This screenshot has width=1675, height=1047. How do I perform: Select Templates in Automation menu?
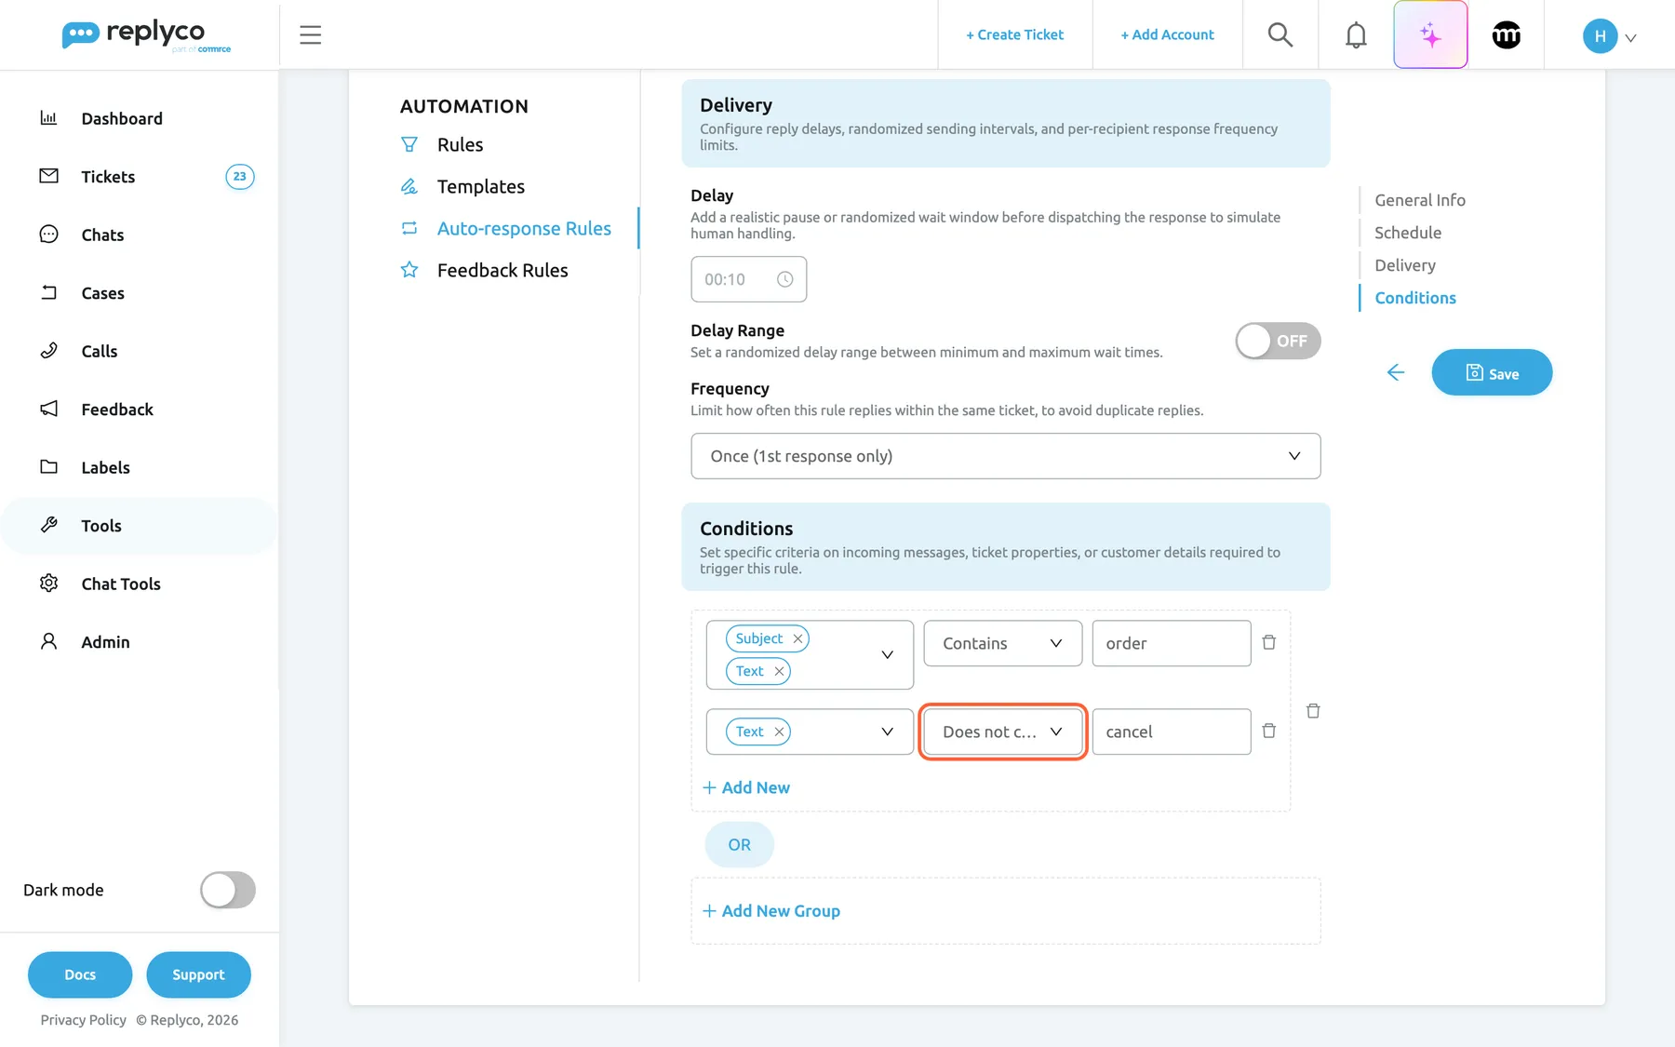(x=480, y=186)
